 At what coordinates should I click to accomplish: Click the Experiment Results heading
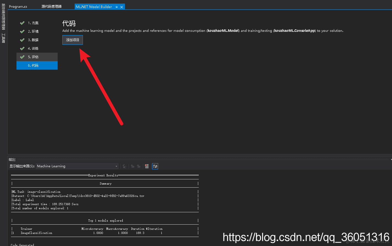click(x=103, y=175)
